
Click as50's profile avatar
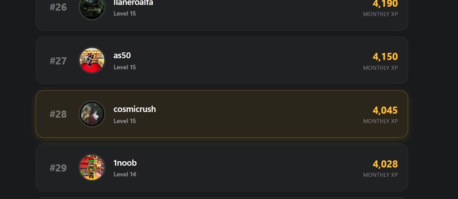click(92, 60)
